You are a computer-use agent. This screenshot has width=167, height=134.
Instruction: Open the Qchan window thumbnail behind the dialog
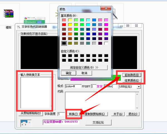(x=35, y=20)
